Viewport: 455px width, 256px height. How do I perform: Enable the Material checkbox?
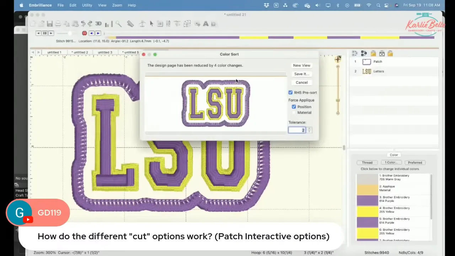[x=294, y=112]
